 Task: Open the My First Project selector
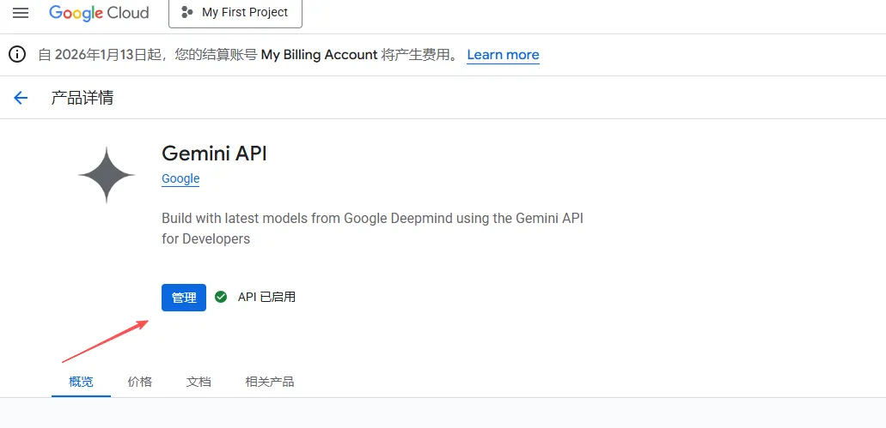pos(235,13)
